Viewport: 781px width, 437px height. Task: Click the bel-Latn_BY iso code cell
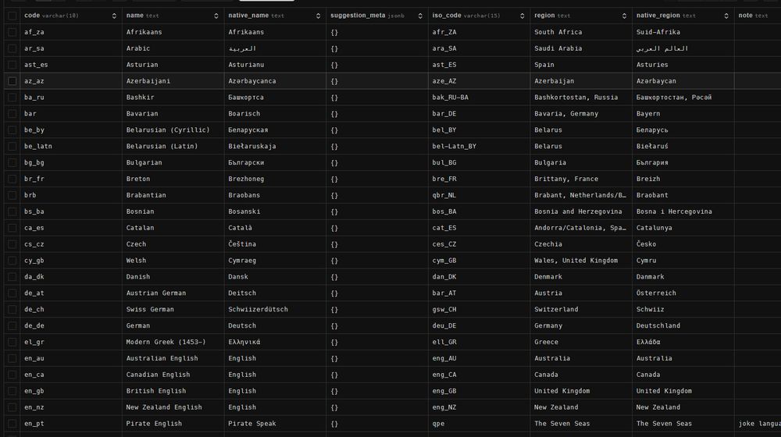[480, 147]
